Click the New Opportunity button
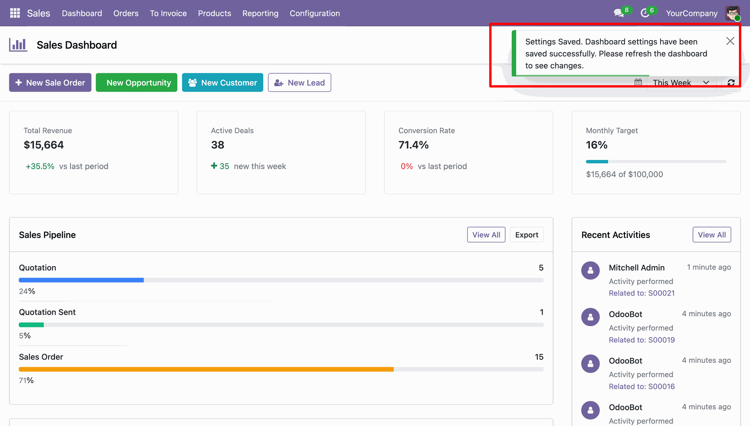Viewport: 750px width, 426px height. pyautogui.click(x=136, y=82)
